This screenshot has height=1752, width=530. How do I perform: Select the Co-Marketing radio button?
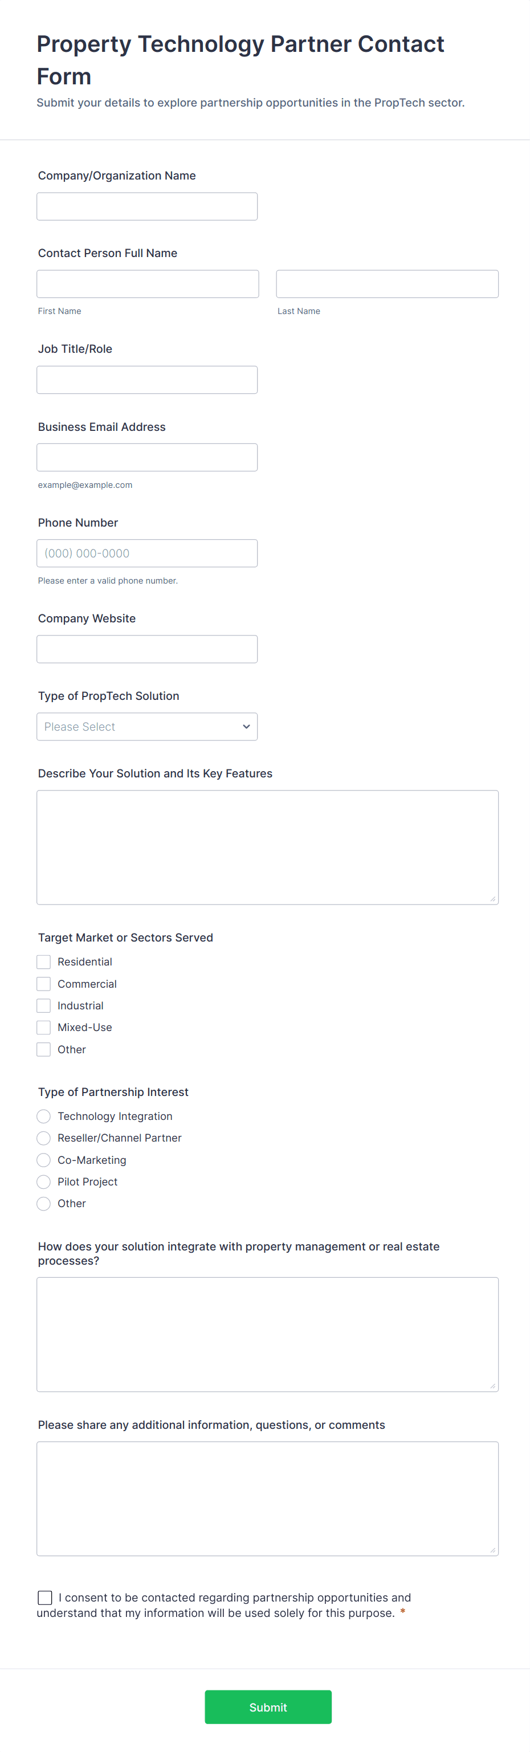coord(43,1160)
